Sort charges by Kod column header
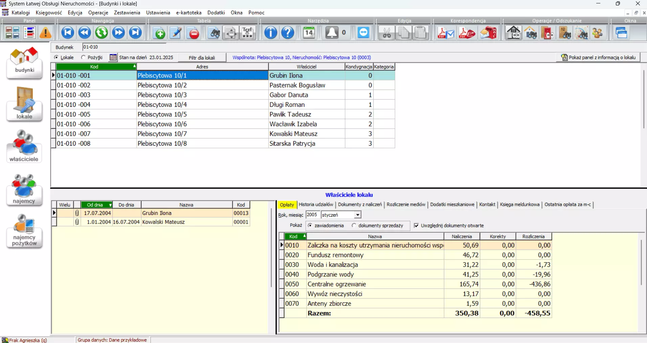The width and height of the screenshot is (647, 343). point(295,236)
